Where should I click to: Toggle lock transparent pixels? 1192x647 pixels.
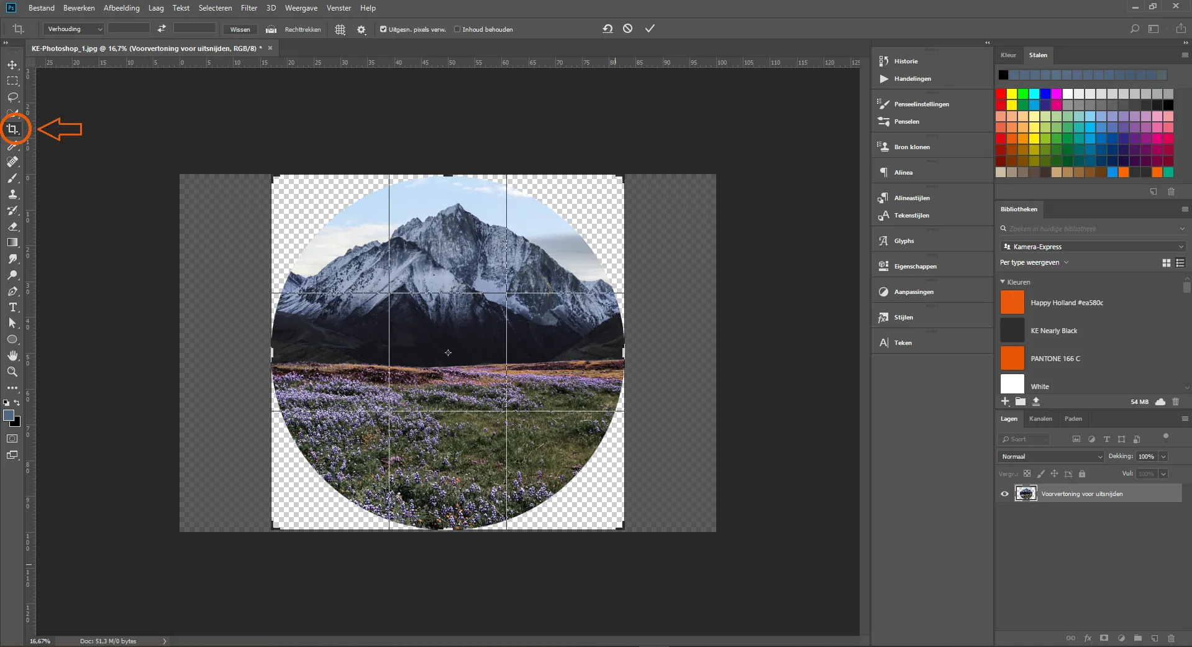(x=1027, y=474)
